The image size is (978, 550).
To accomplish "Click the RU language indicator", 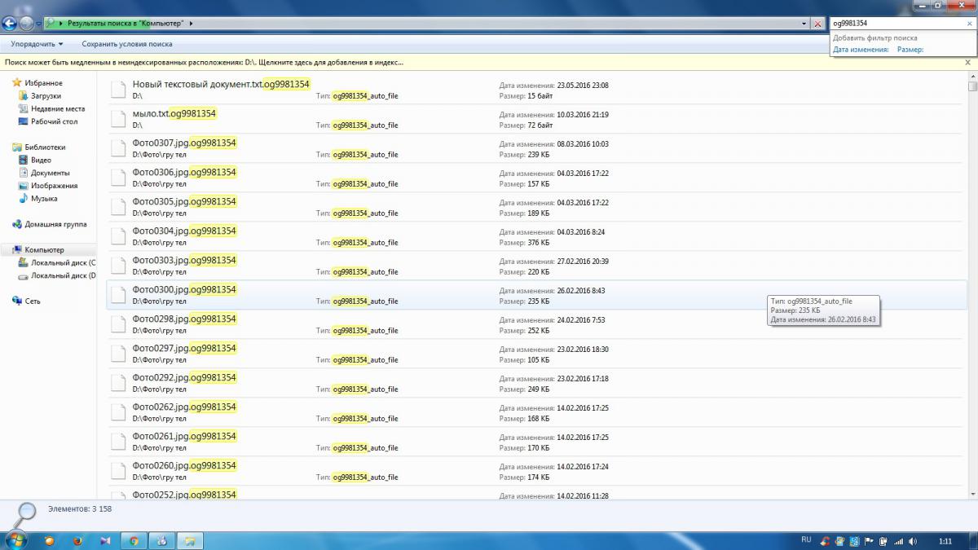I will (806, 539).
